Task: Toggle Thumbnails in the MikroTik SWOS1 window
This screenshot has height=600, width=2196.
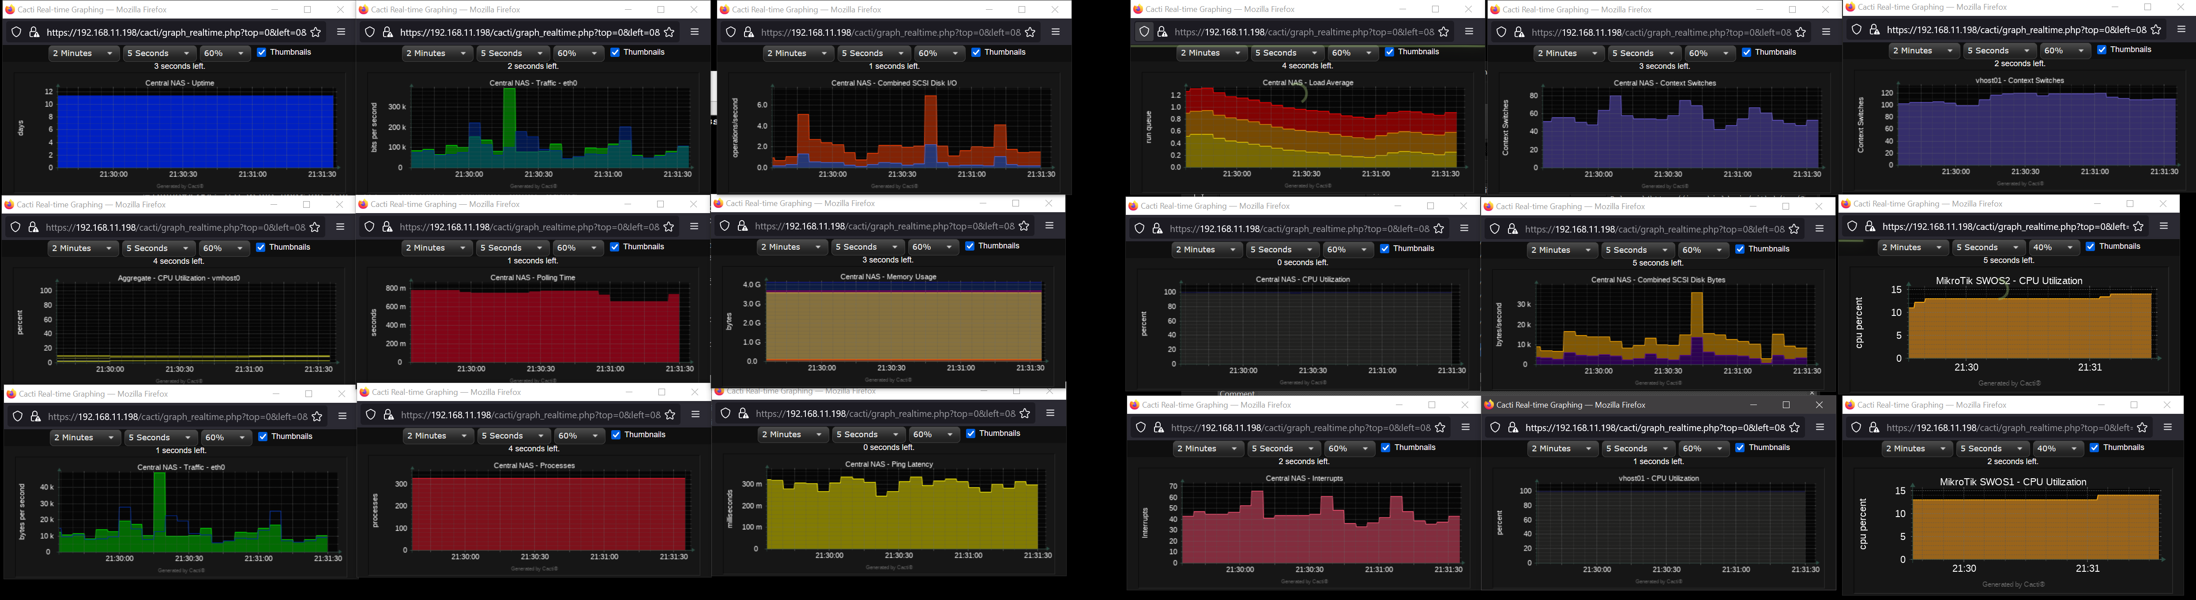Action: coord(2094,447)
